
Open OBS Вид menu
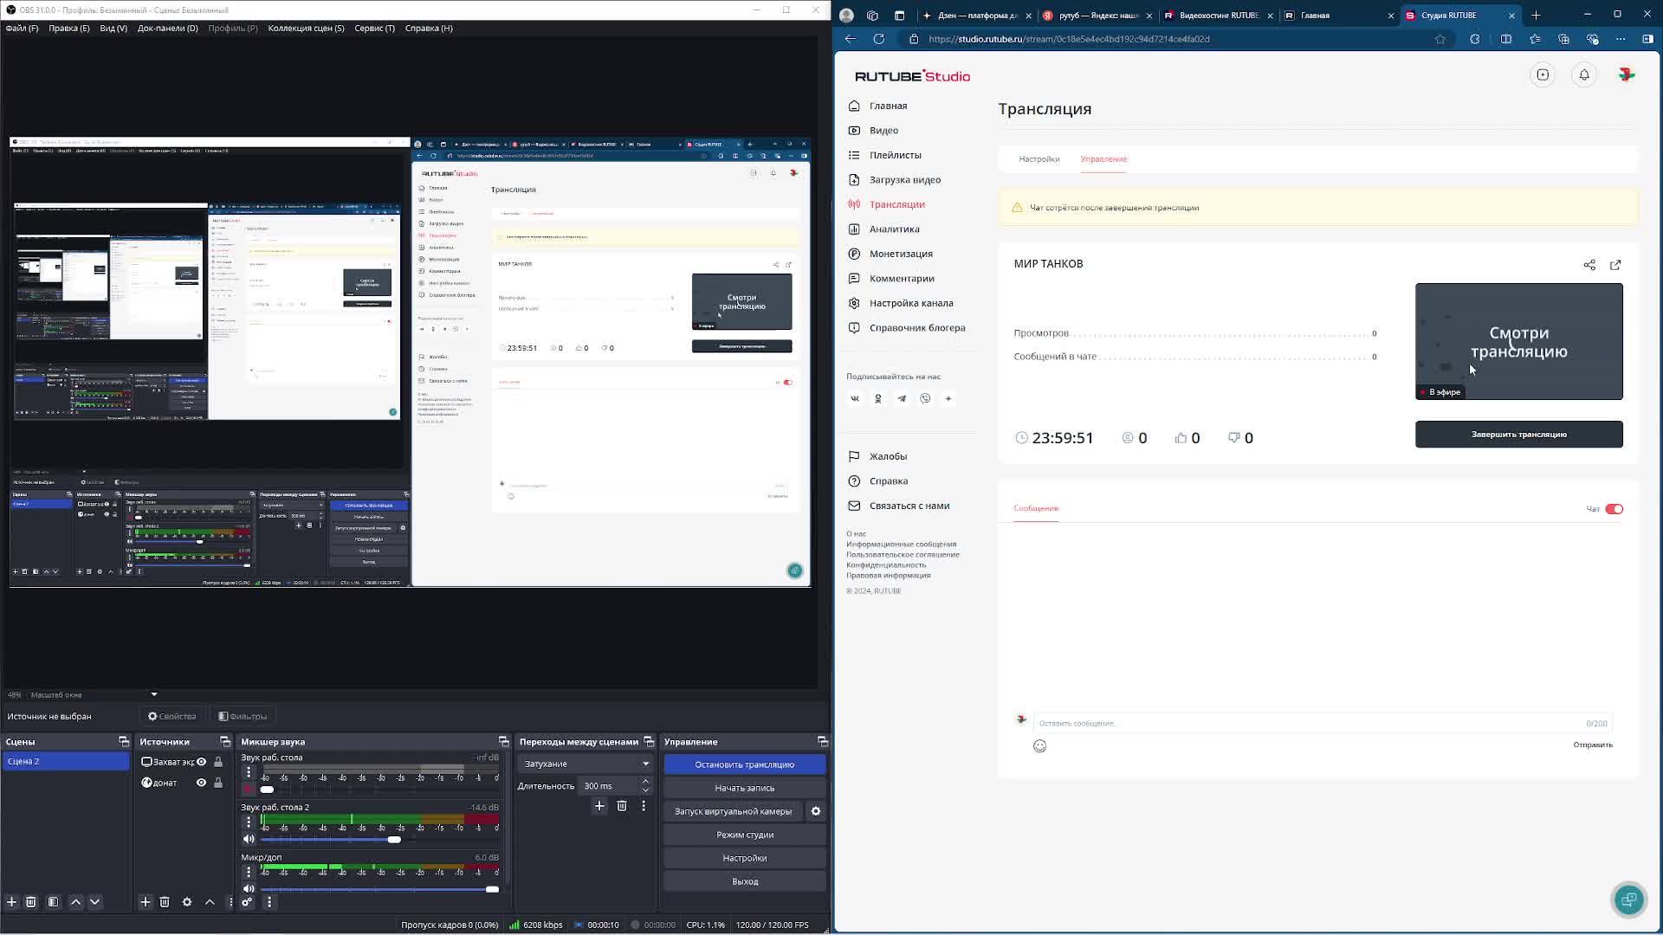coord(113,28)
